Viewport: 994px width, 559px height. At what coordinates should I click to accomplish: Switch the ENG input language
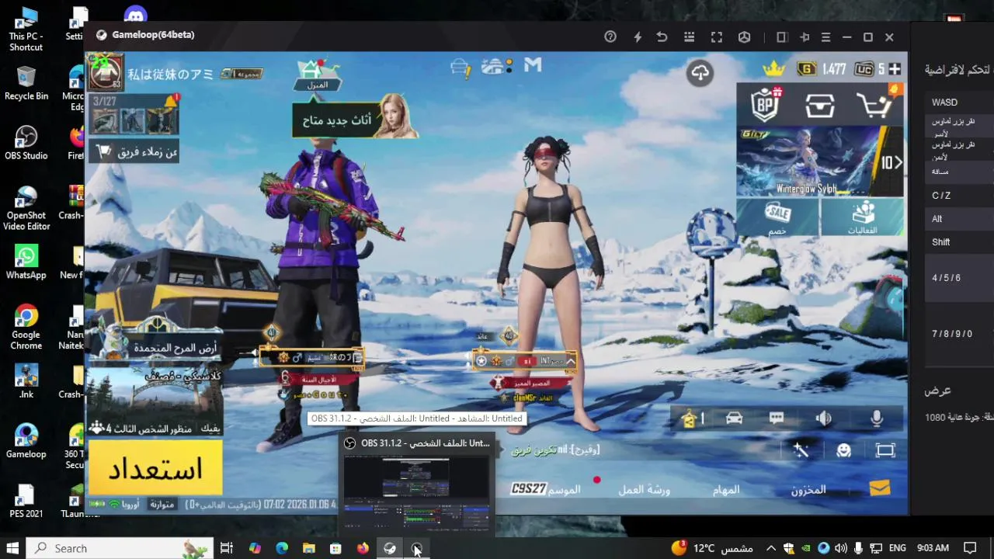pyautogui.click(x=897, y=548)
